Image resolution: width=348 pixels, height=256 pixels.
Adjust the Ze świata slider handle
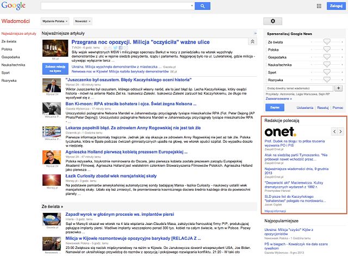[x=327, y=42]
